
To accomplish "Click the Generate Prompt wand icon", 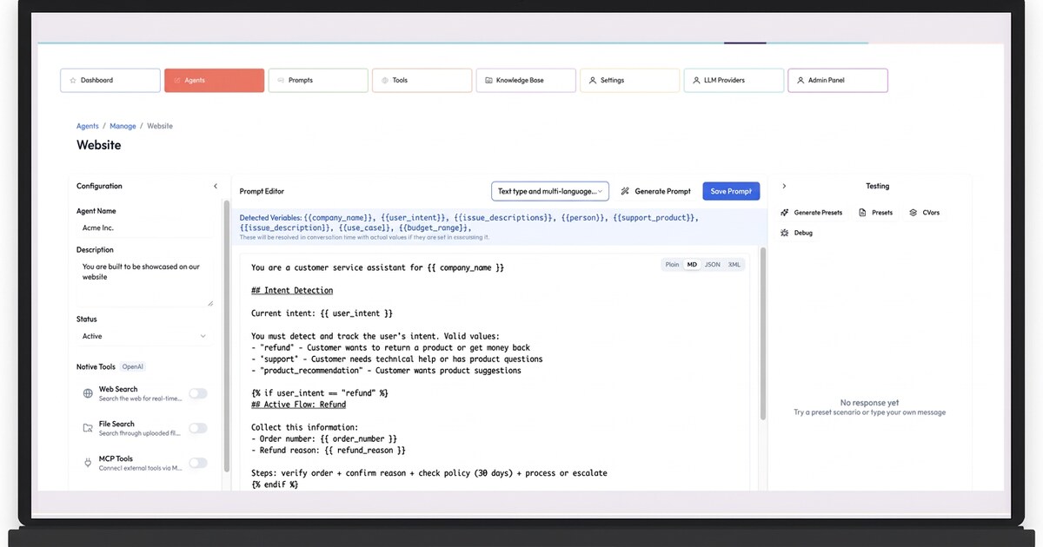I will [x=625, y=191].
